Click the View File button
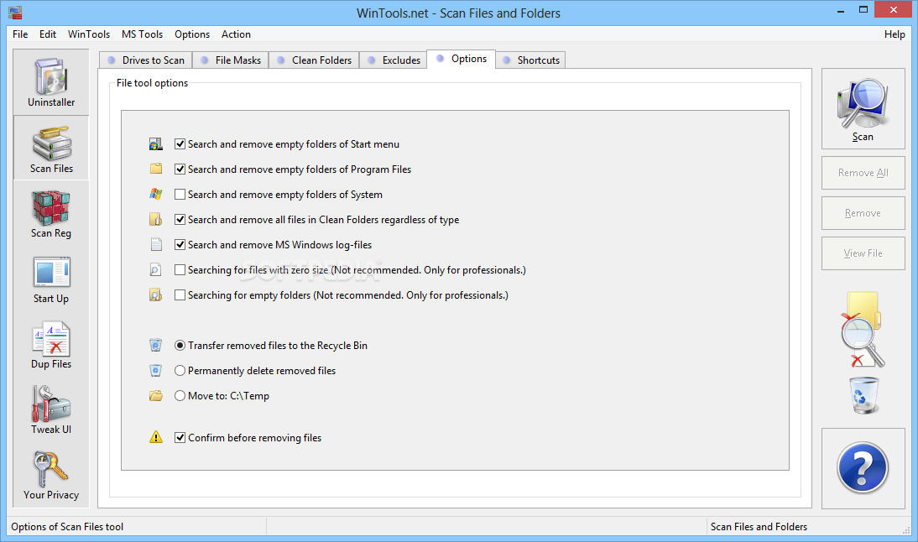Screen dimensions: 918x542 (x=863, y=253)
